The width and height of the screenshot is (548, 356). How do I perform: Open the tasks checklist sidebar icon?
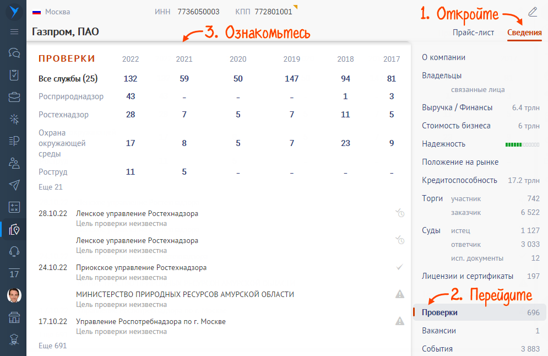coord(14,75)
